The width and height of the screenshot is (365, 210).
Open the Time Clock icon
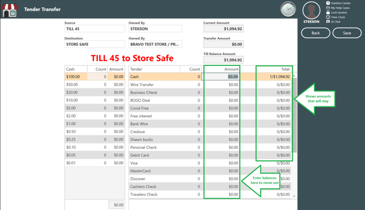pyautogui.click(x=328, y=17)
